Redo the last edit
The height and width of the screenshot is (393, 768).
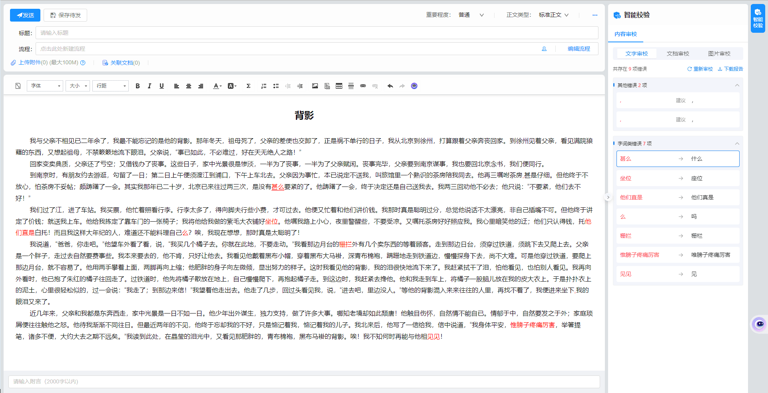click(402, 86)
